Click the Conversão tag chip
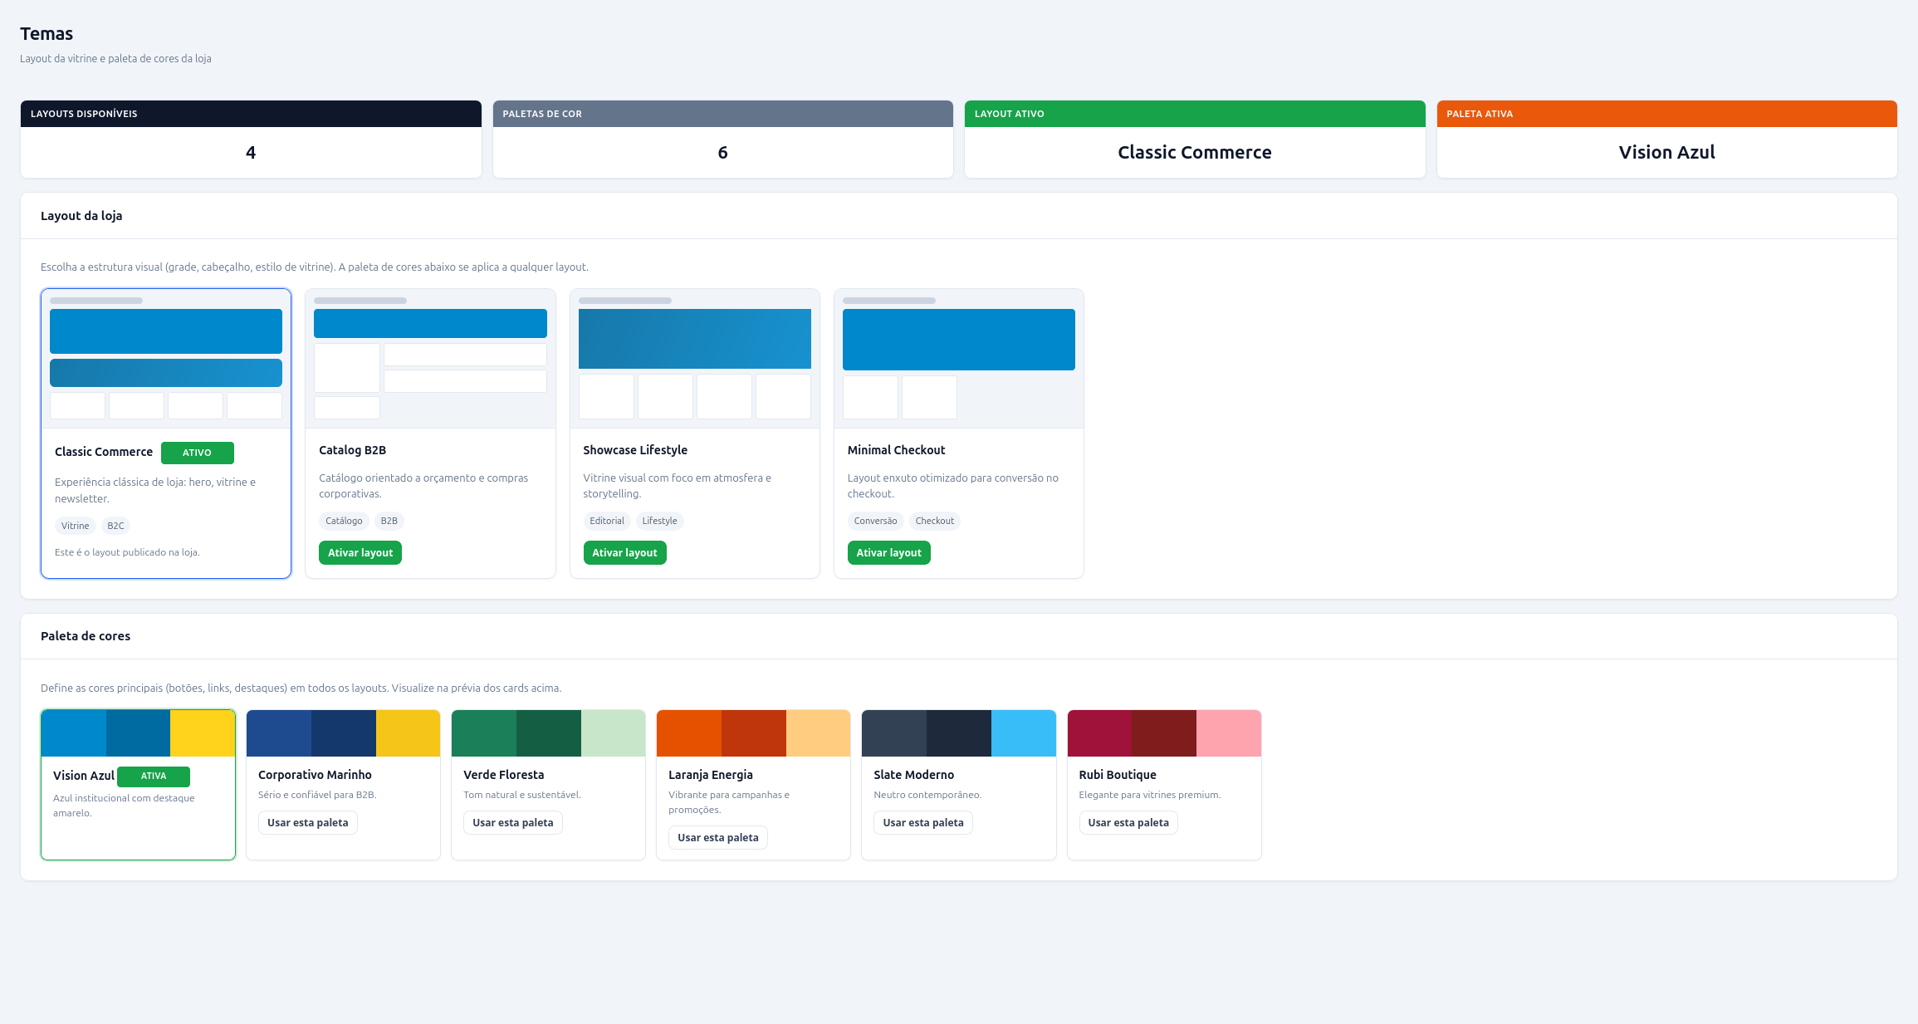The width and height of the screenshot is (1918, 1024). coord(875,521)
